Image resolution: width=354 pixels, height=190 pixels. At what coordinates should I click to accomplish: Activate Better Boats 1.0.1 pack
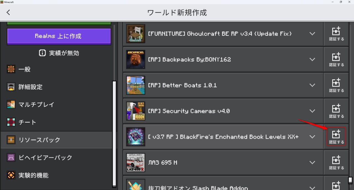pyautogui.click(x=336, y=85)
